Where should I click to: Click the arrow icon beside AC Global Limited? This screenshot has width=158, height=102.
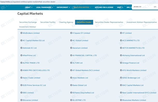pyautogui.click(x=71, y=40)
